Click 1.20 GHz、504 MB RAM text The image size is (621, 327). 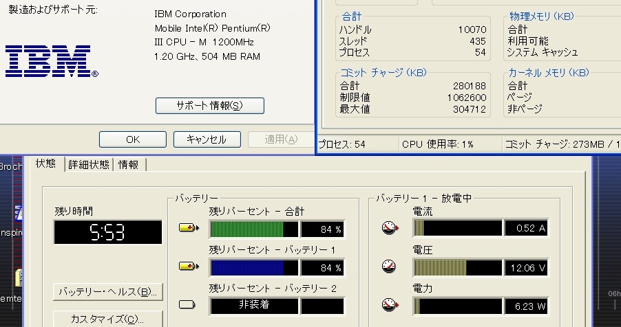click(207, 56)
